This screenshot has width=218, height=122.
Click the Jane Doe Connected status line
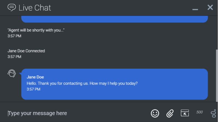(26, 51)
